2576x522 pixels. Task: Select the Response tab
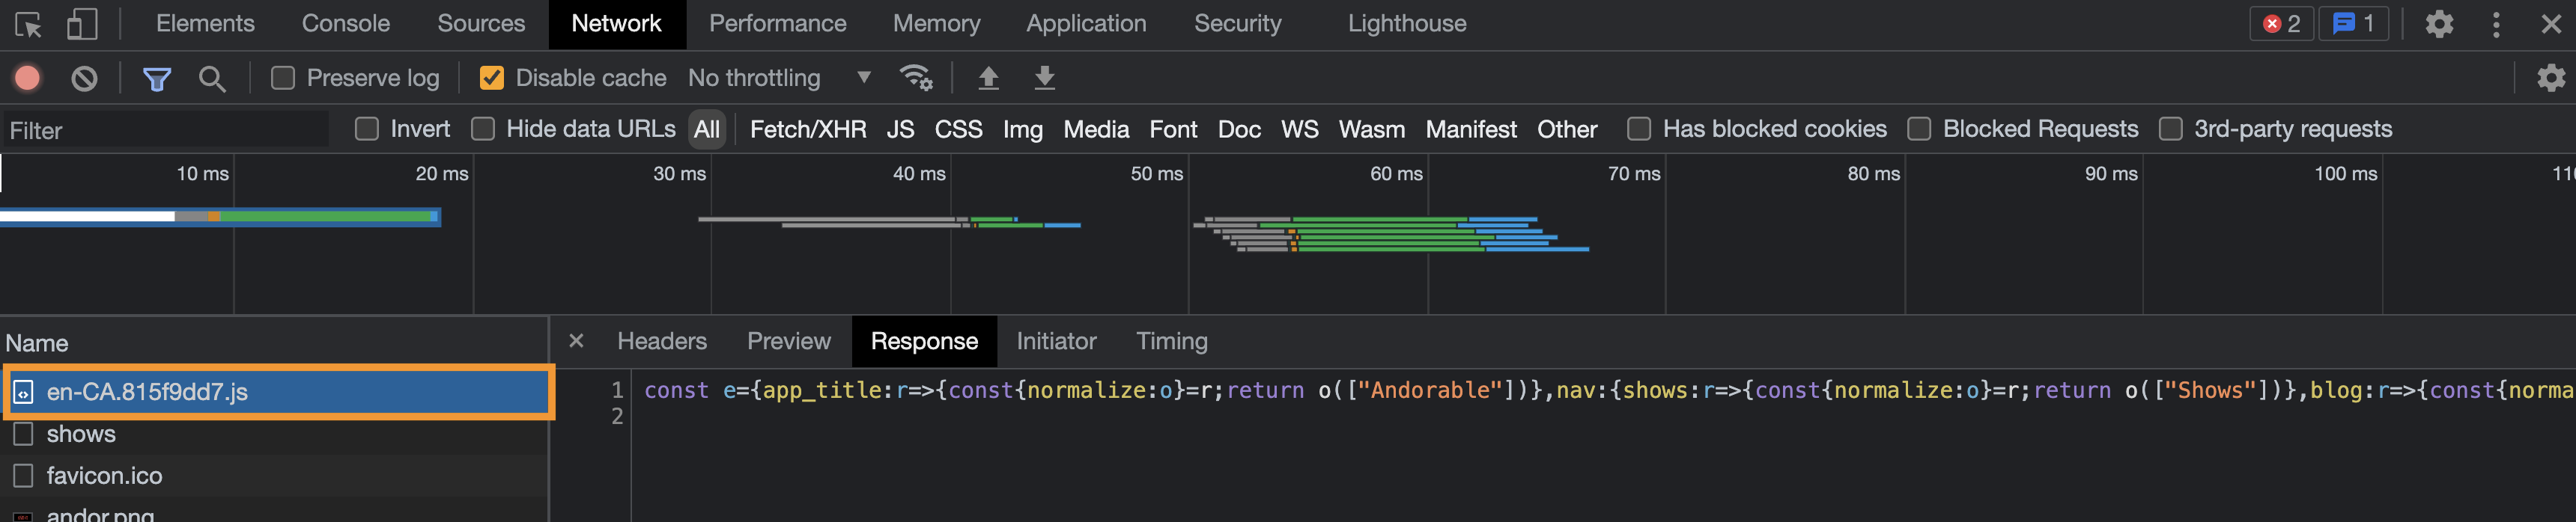click(924, 341)
